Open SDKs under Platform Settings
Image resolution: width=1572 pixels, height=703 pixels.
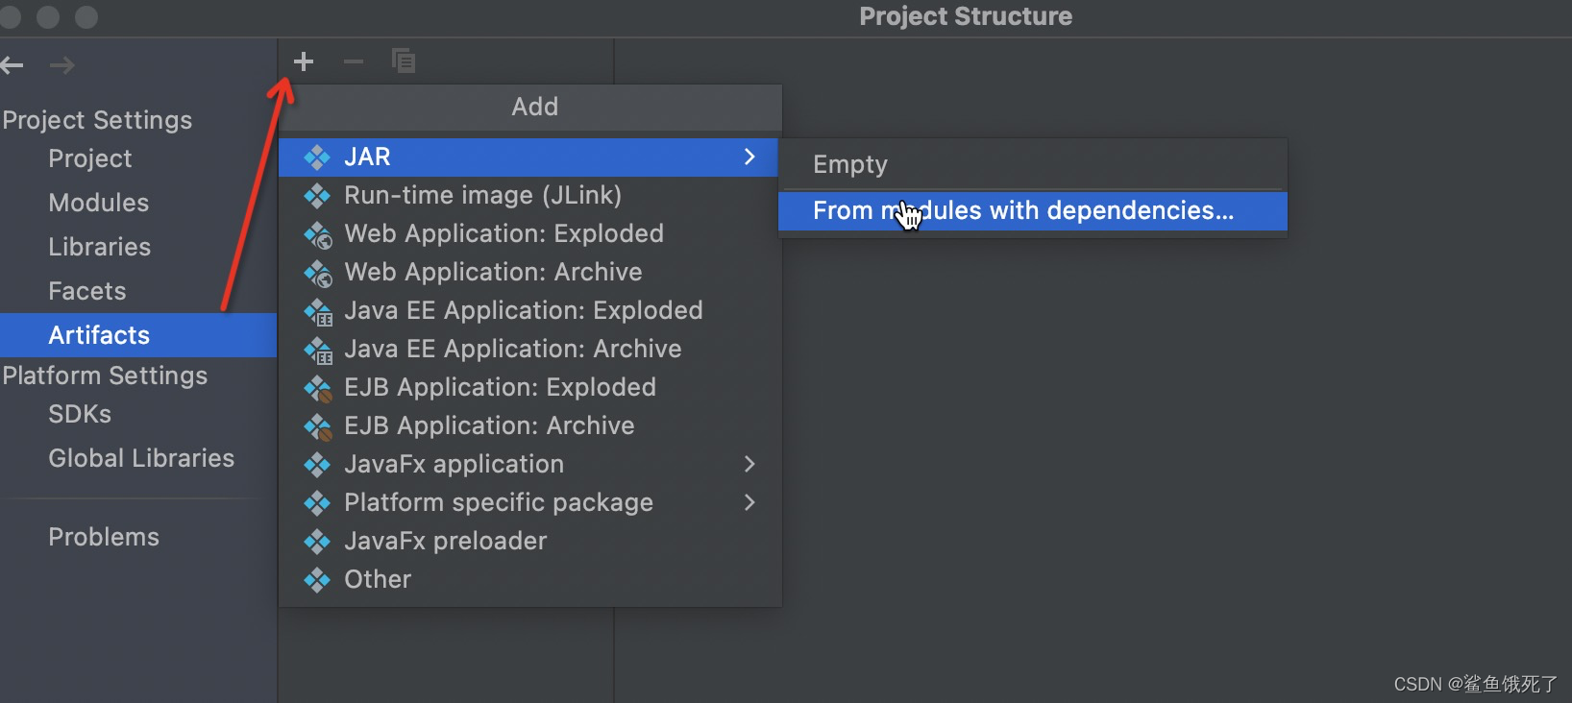pos(80,414)
